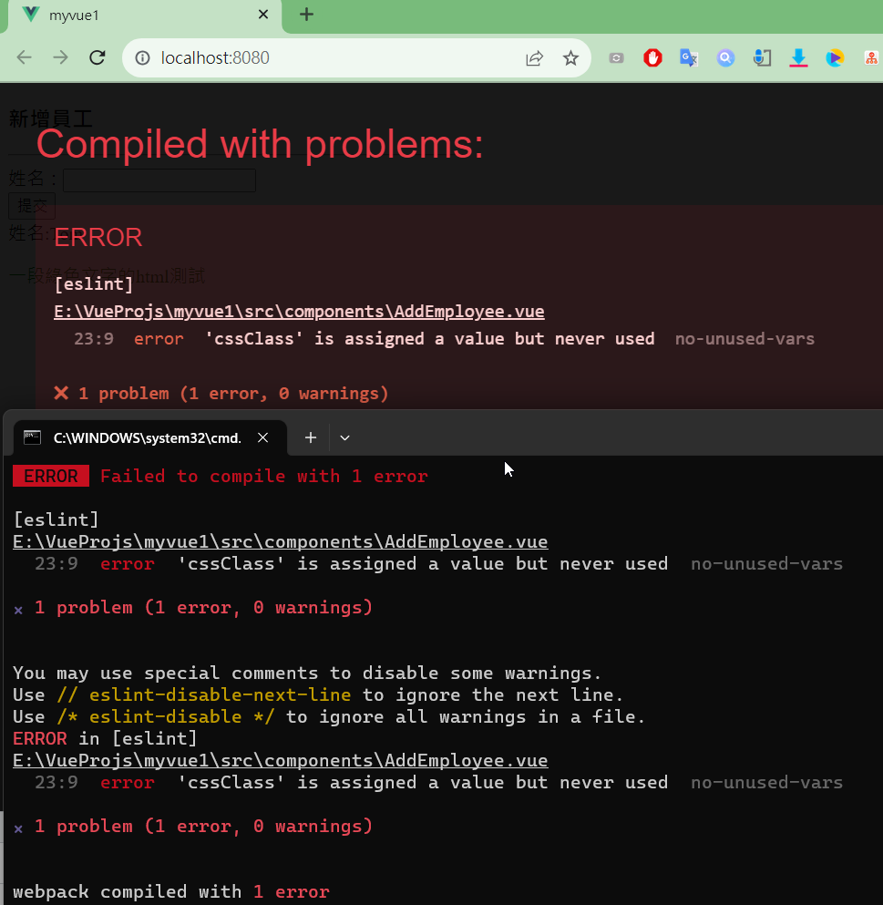Reload the localhost:8080 page
Viewport: 883px width, 905px height.
[97, 57]
